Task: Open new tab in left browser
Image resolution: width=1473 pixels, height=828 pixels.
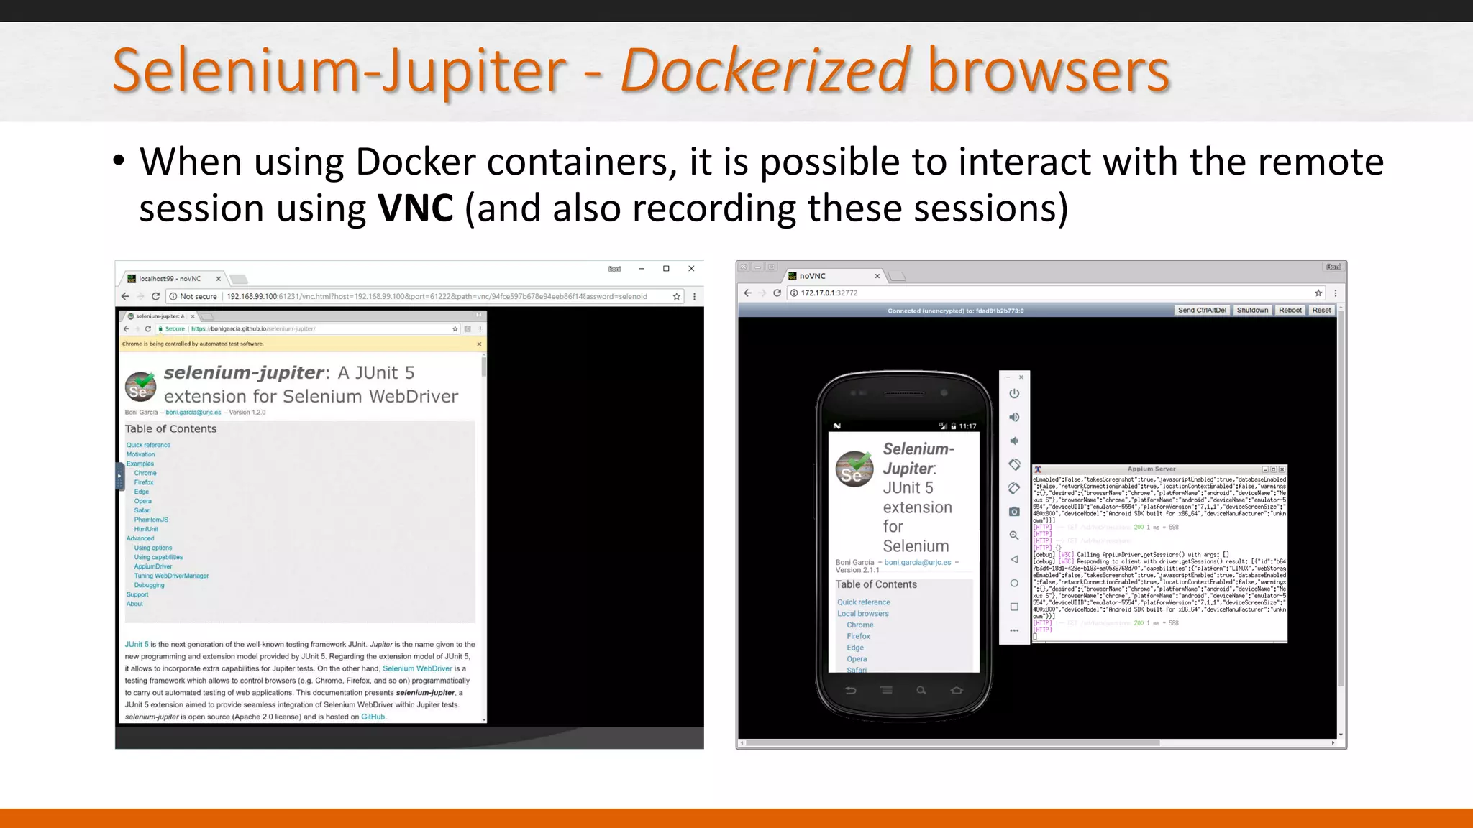Action: point(240,279)
